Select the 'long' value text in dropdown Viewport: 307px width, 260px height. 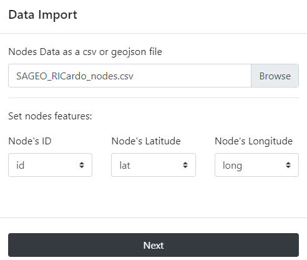(232, 166)
